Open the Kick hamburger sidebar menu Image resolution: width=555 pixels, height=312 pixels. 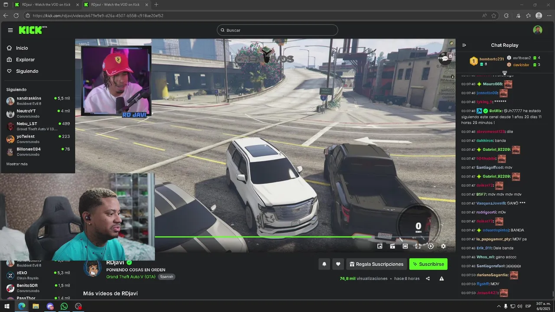point(10,30)
